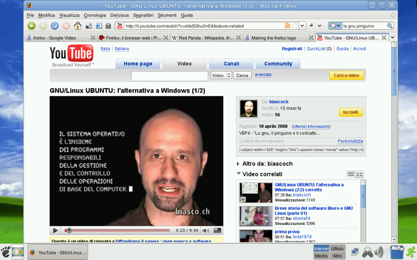Screen dimensions: 417x260
Task: Subscribe with the Iscriviti button
Action: (350, 112)
